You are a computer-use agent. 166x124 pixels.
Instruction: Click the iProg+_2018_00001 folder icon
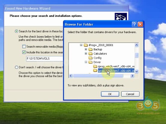[86, 45]
